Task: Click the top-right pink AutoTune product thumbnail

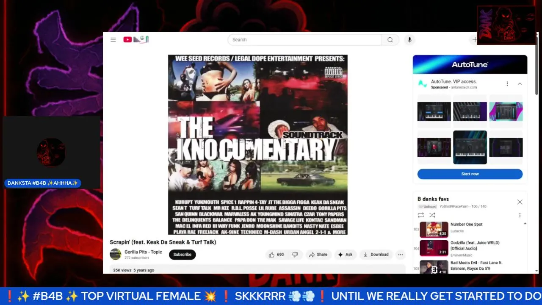Action: point(506,111)
